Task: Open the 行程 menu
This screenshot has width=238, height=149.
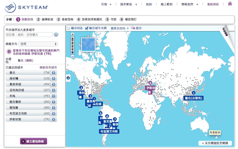Action: [106, 4]
